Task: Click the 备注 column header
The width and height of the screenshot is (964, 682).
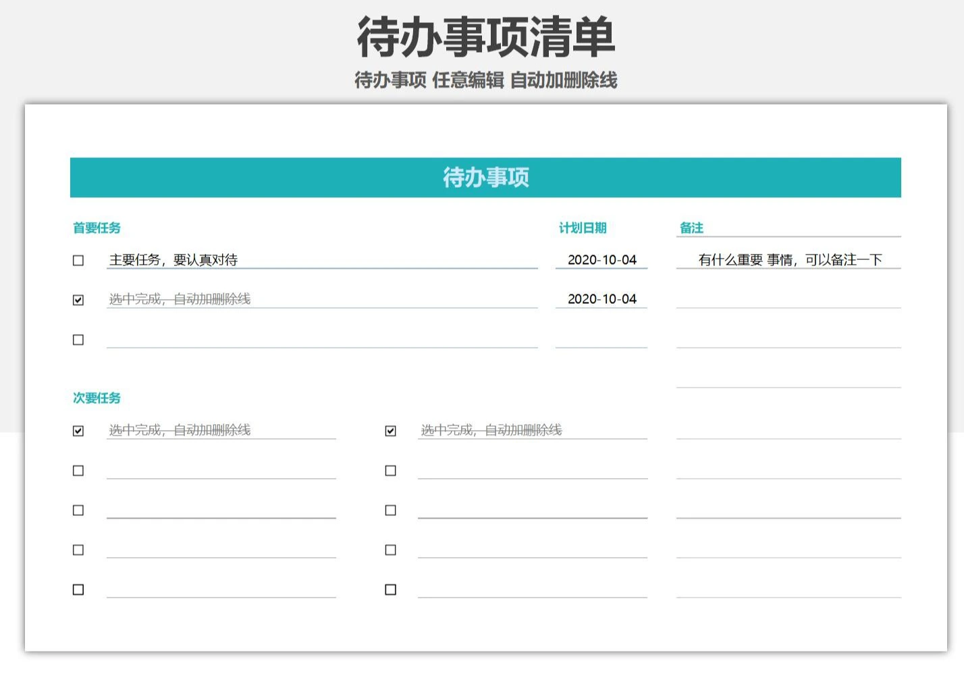Action: pyautogui.click(x=691, y=228)
